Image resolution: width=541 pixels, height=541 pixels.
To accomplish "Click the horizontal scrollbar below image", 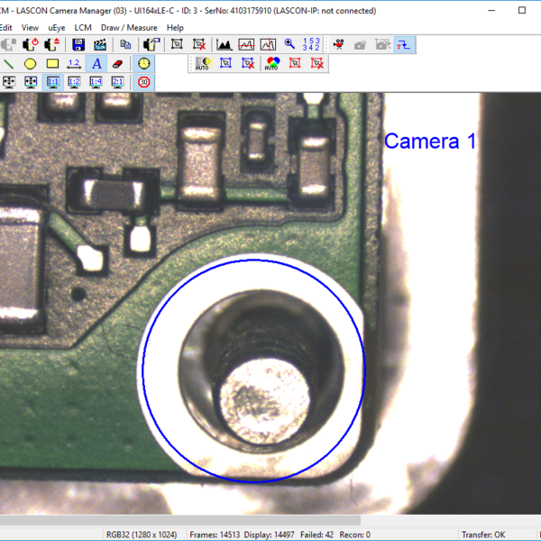I will [180, 520].
